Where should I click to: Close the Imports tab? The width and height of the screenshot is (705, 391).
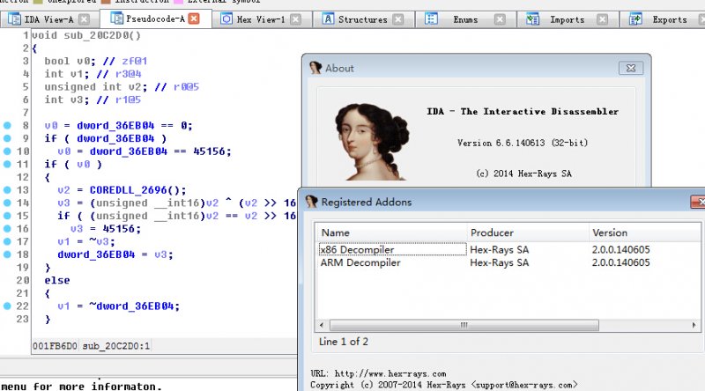click(x=602, y=19)
